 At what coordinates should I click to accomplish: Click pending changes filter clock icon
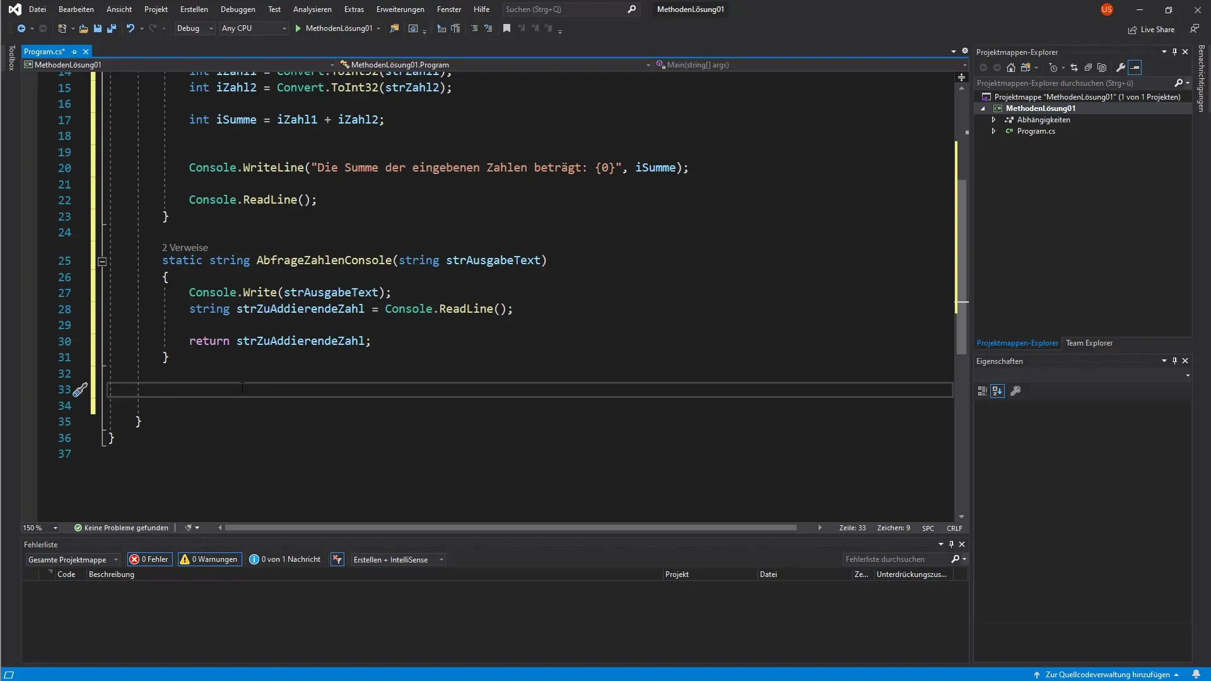pyautogui.click(x=1053, y=67)
